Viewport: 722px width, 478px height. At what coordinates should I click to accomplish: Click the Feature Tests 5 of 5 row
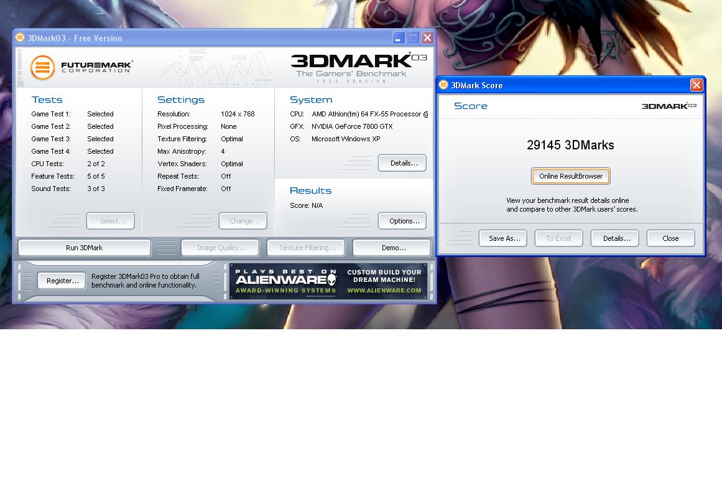[68, 176]
